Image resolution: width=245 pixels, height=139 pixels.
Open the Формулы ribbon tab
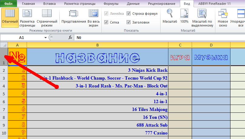tap(111, 4)
